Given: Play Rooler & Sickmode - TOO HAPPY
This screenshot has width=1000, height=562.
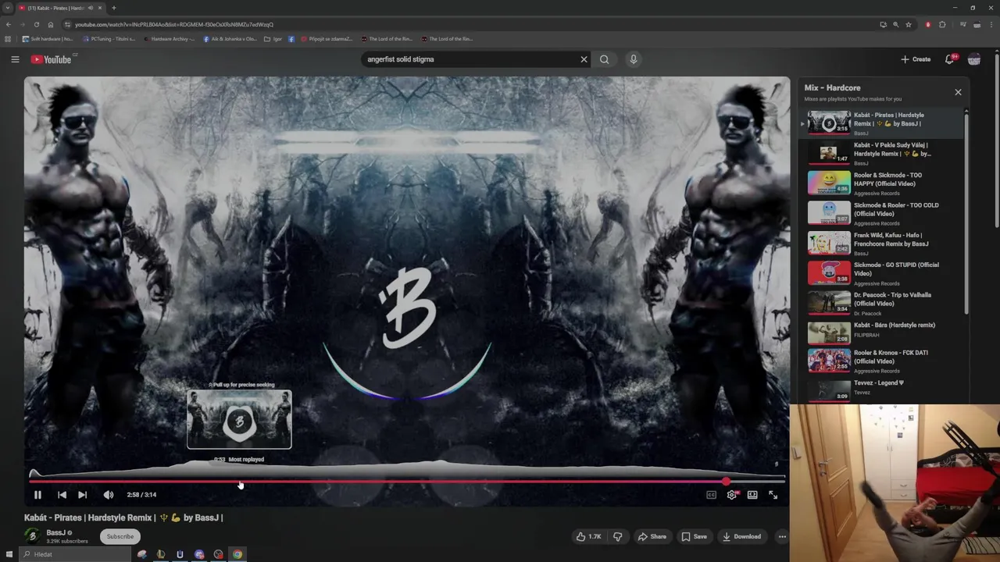Looking at the screenshot, I should (882, 183).
